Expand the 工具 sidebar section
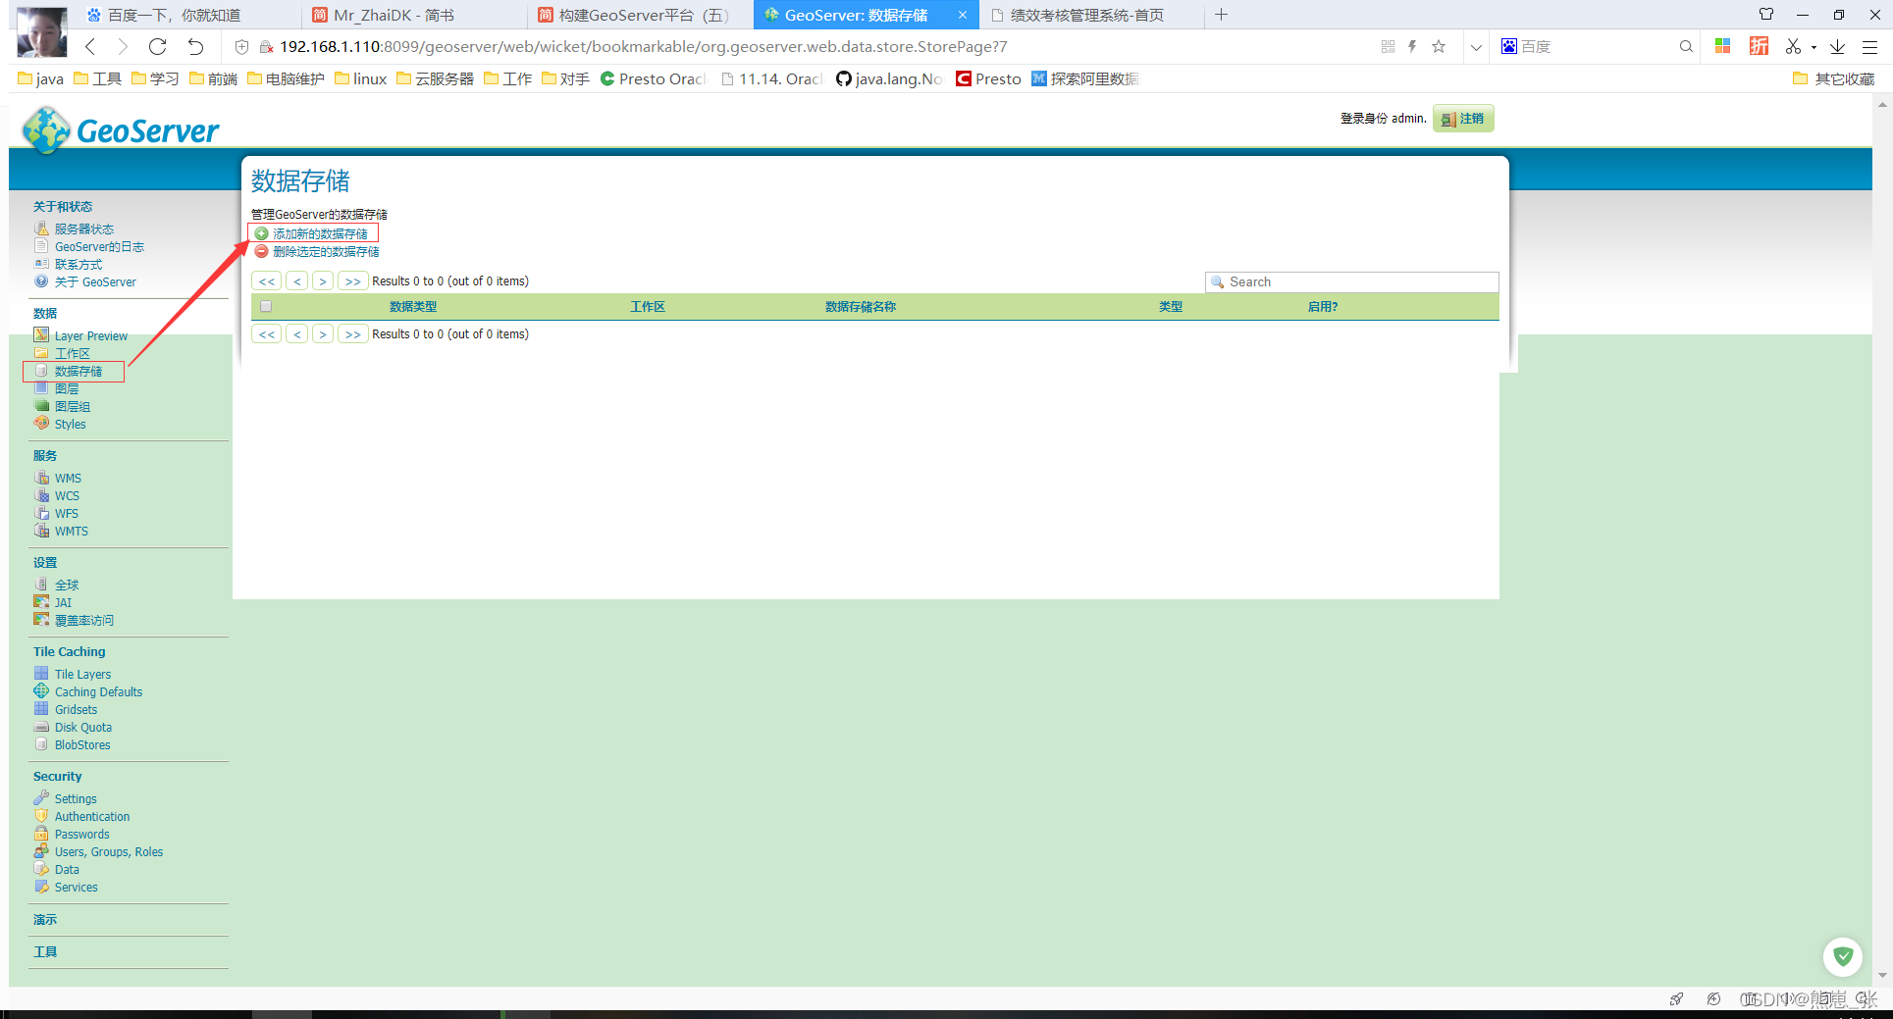Viewport: 1893px width, 1019px height. point(45,952)
